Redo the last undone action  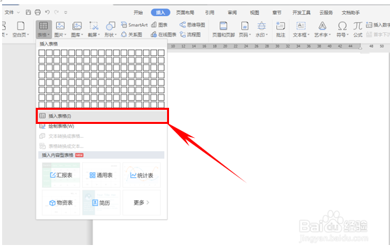[56, 12]
